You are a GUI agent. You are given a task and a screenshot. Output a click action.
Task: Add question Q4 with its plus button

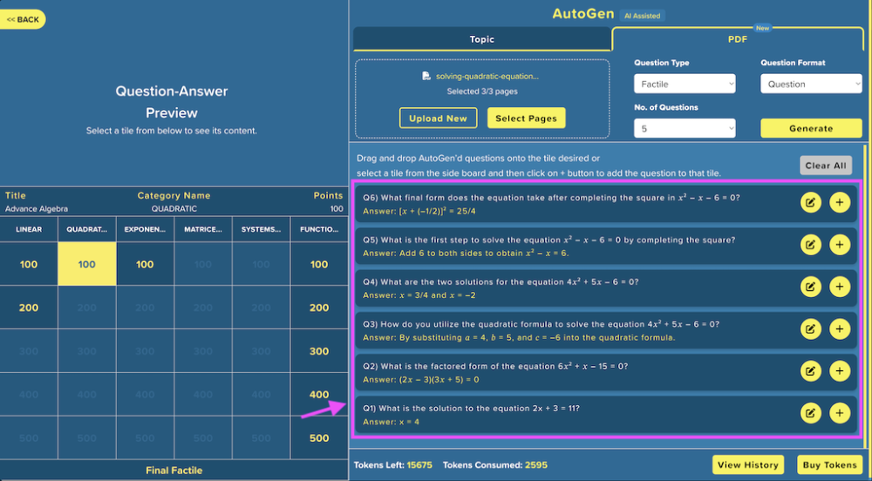click(839, 288)
